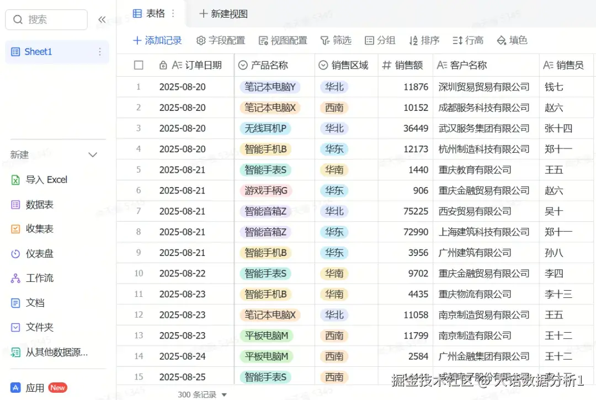Open the 分组 grouping options
The image size is (596, 400).
click(380, 40)
